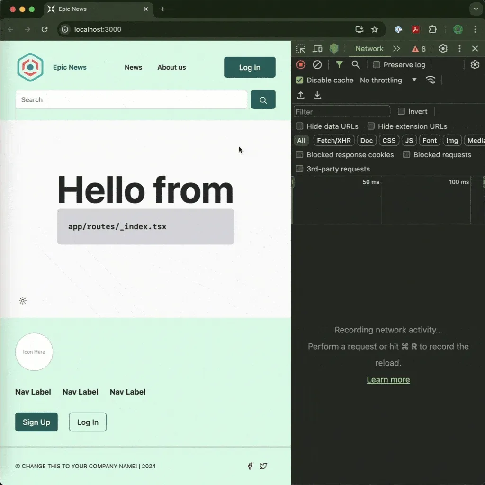Check the Invert filter checkbox
Screen dimensions: 485x485
401,111
